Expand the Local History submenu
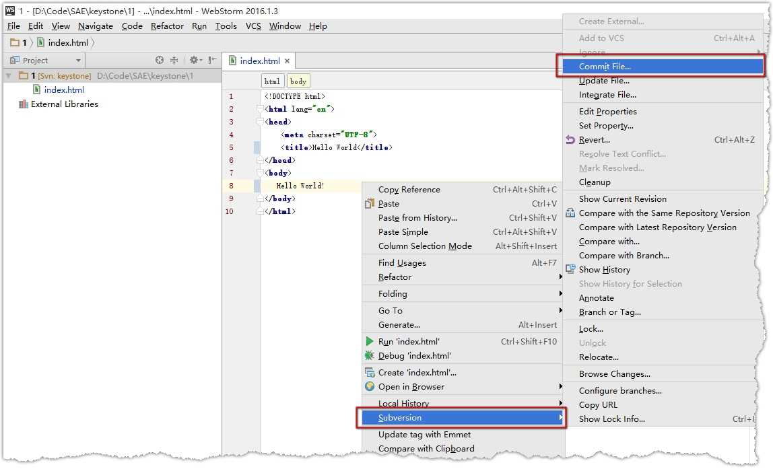Screen dimensions: 773x469 tap(463, 403)
